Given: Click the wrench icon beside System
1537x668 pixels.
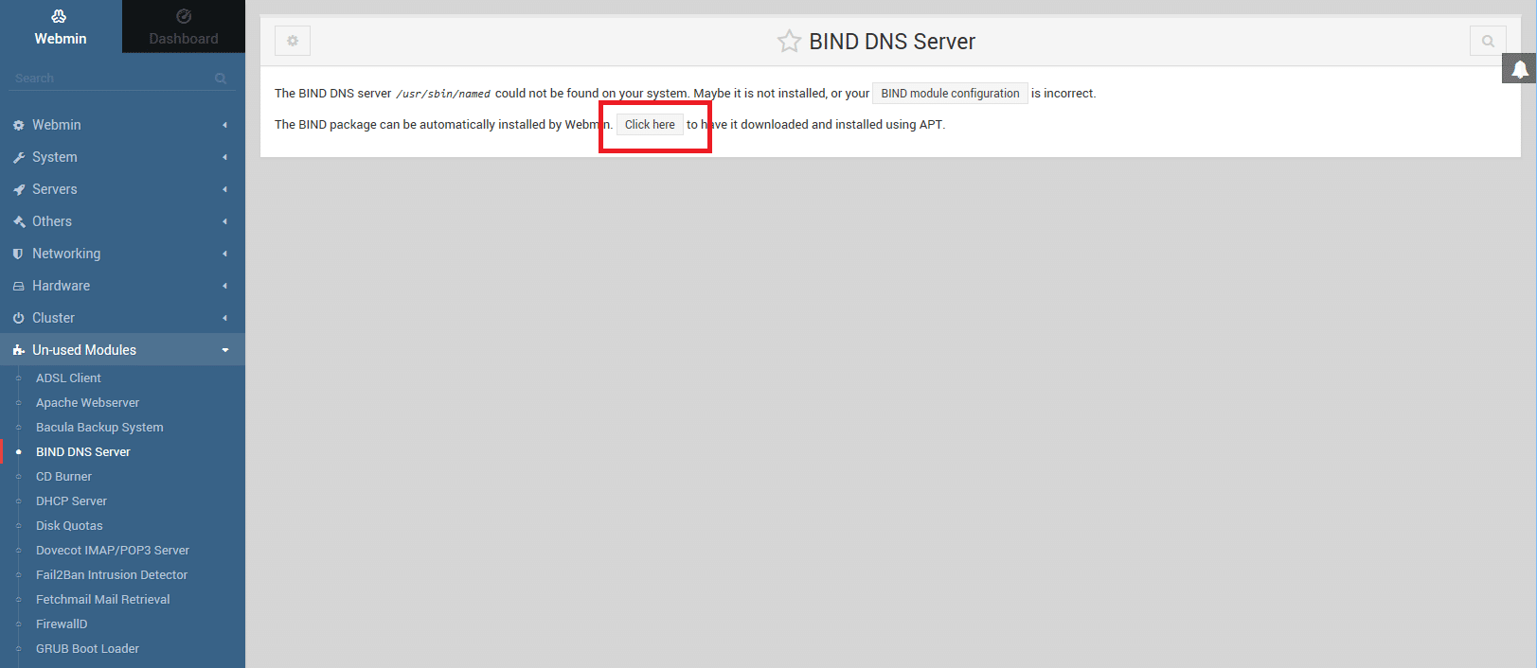Looking at the screenshot, I should tap(18, 157).
